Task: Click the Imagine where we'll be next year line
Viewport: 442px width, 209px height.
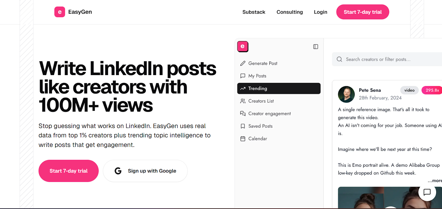Action: [385, 149]
